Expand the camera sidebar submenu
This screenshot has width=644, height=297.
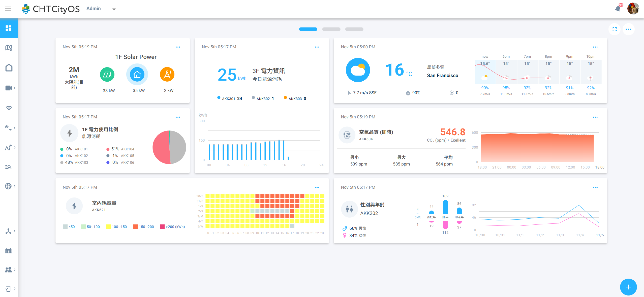[10, 88]
